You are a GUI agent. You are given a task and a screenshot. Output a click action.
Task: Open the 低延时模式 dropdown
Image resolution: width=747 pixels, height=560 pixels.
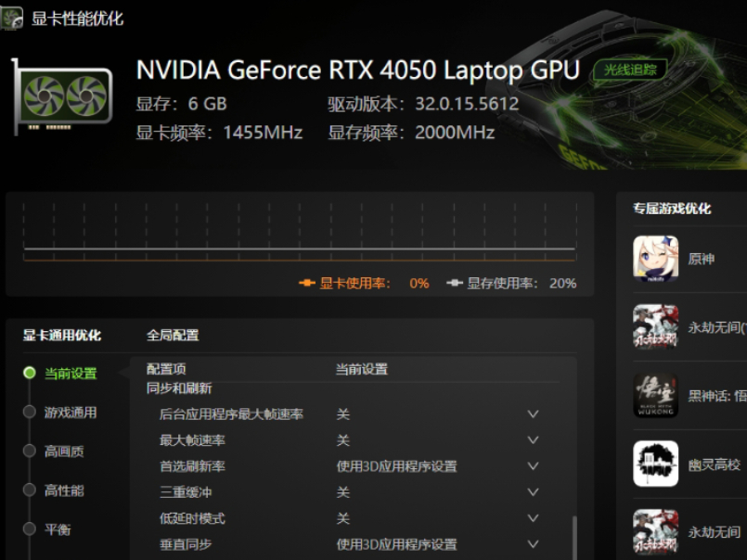tap(533, 518)
